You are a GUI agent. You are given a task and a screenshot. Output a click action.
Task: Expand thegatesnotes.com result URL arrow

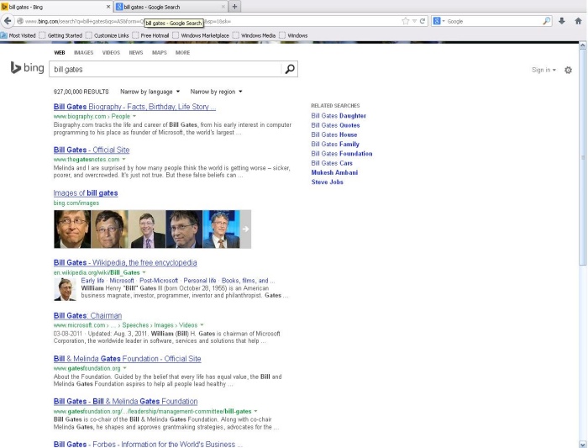pos(123,159)
